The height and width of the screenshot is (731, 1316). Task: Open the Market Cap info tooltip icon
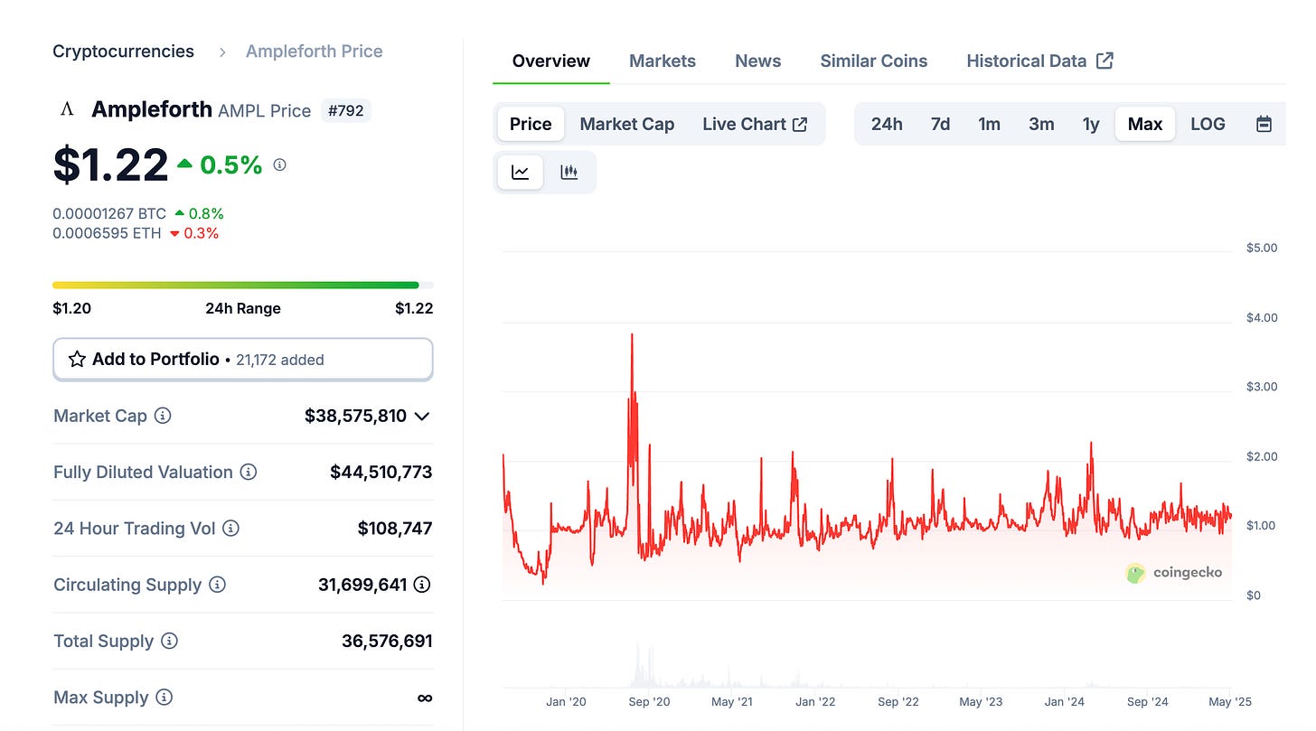(163, 416)
